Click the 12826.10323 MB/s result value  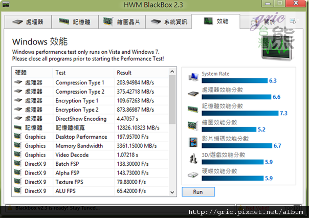click(138, 128)
